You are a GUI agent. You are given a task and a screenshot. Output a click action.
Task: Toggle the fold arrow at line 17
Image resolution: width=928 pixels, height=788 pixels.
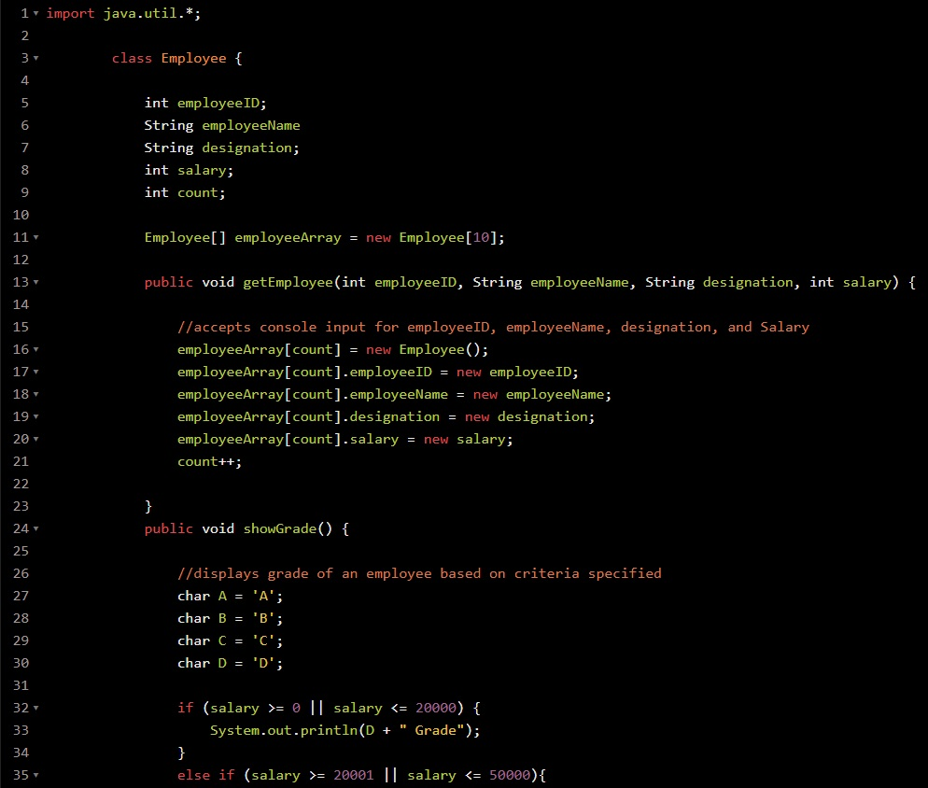tap(36, 372)
